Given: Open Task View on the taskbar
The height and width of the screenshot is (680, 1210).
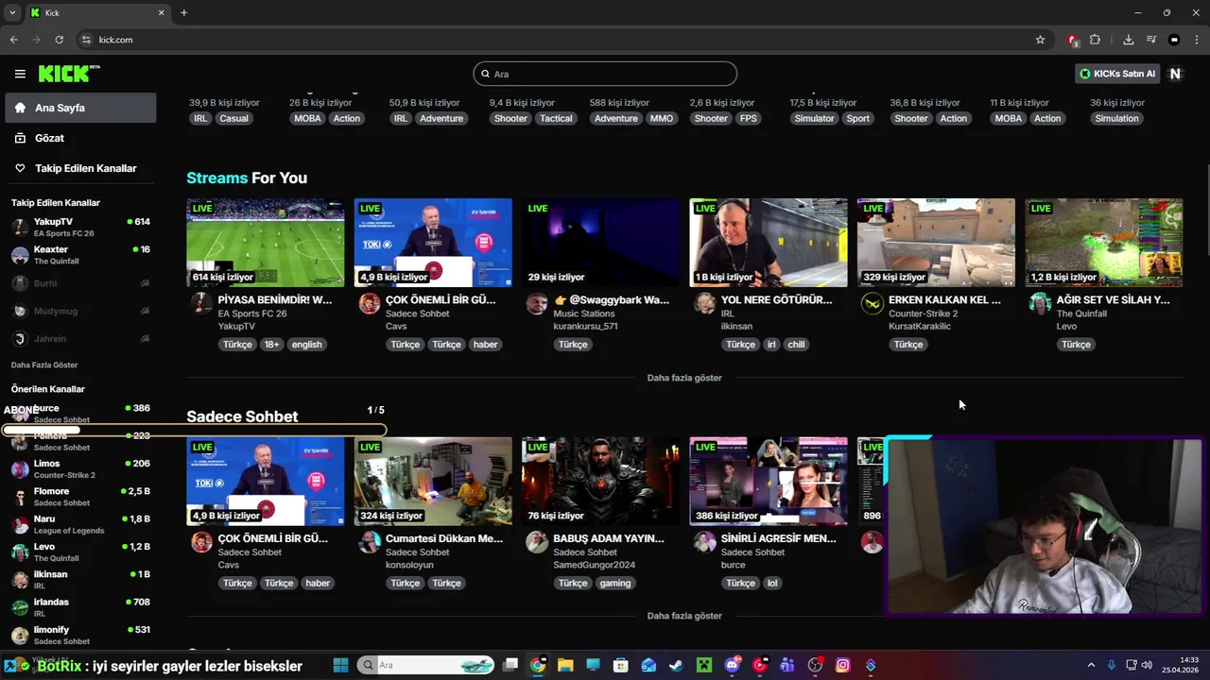Looking at the screenshot, I should [510, 665].
